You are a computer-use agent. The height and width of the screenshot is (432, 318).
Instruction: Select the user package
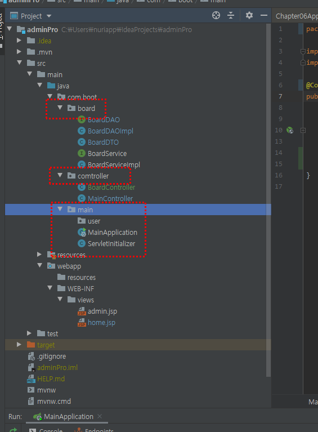pos(94,221)
